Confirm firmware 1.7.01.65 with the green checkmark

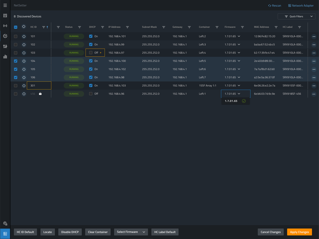pos(244,101)
